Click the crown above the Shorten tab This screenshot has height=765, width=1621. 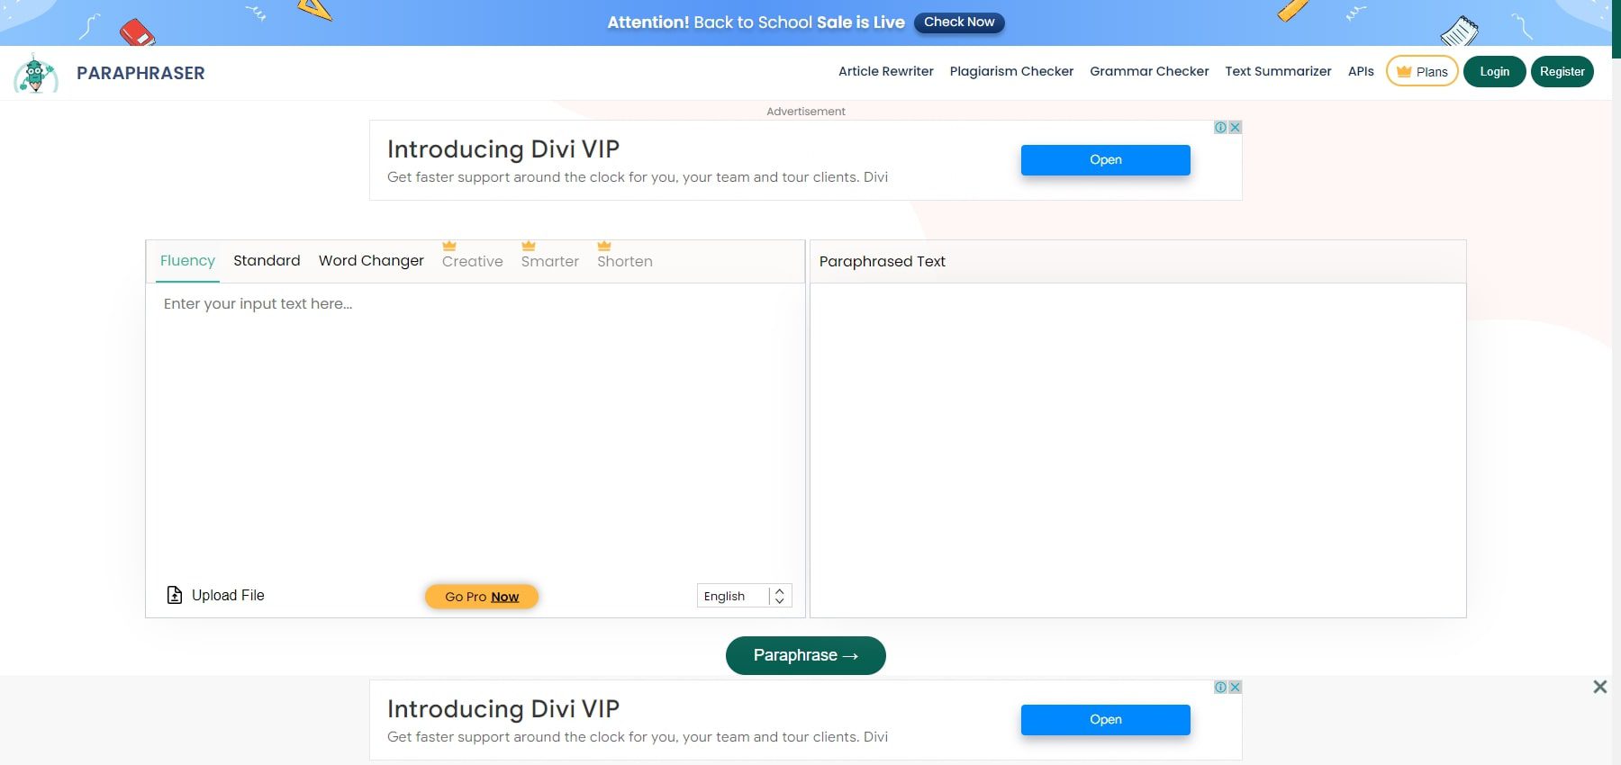click(x=602, y=244)
